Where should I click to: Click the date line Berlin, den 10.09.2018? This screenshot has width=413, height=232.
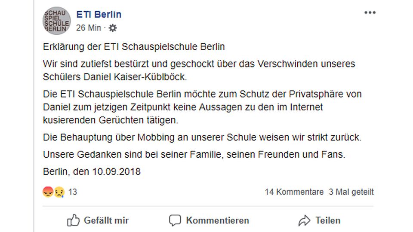tap(92, 172)
